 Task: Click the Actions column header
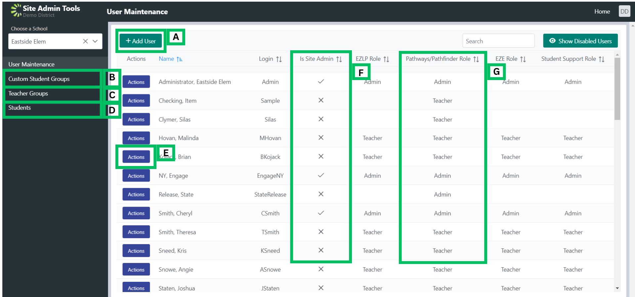click(136, 59)
